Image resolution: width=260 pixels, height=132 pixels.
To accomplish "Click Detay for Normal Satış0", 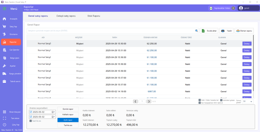I will coord(247,44).
